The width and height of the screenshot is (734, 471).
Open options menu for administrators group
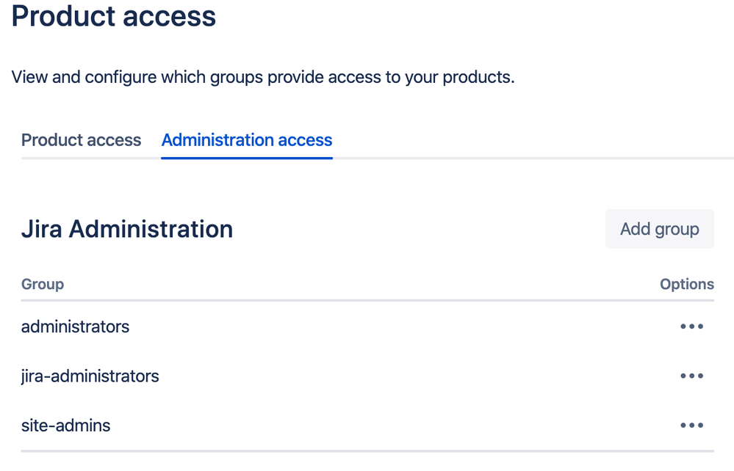pos(691,326)
